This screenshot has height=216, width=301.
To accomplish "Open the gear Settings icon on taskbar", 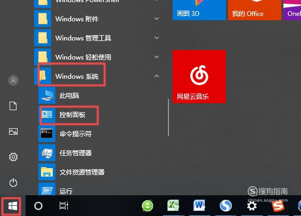I will click(x=251, y=206).
